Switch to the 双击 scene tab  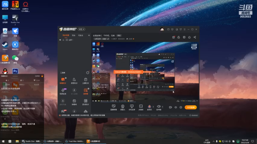coord(74,35)
